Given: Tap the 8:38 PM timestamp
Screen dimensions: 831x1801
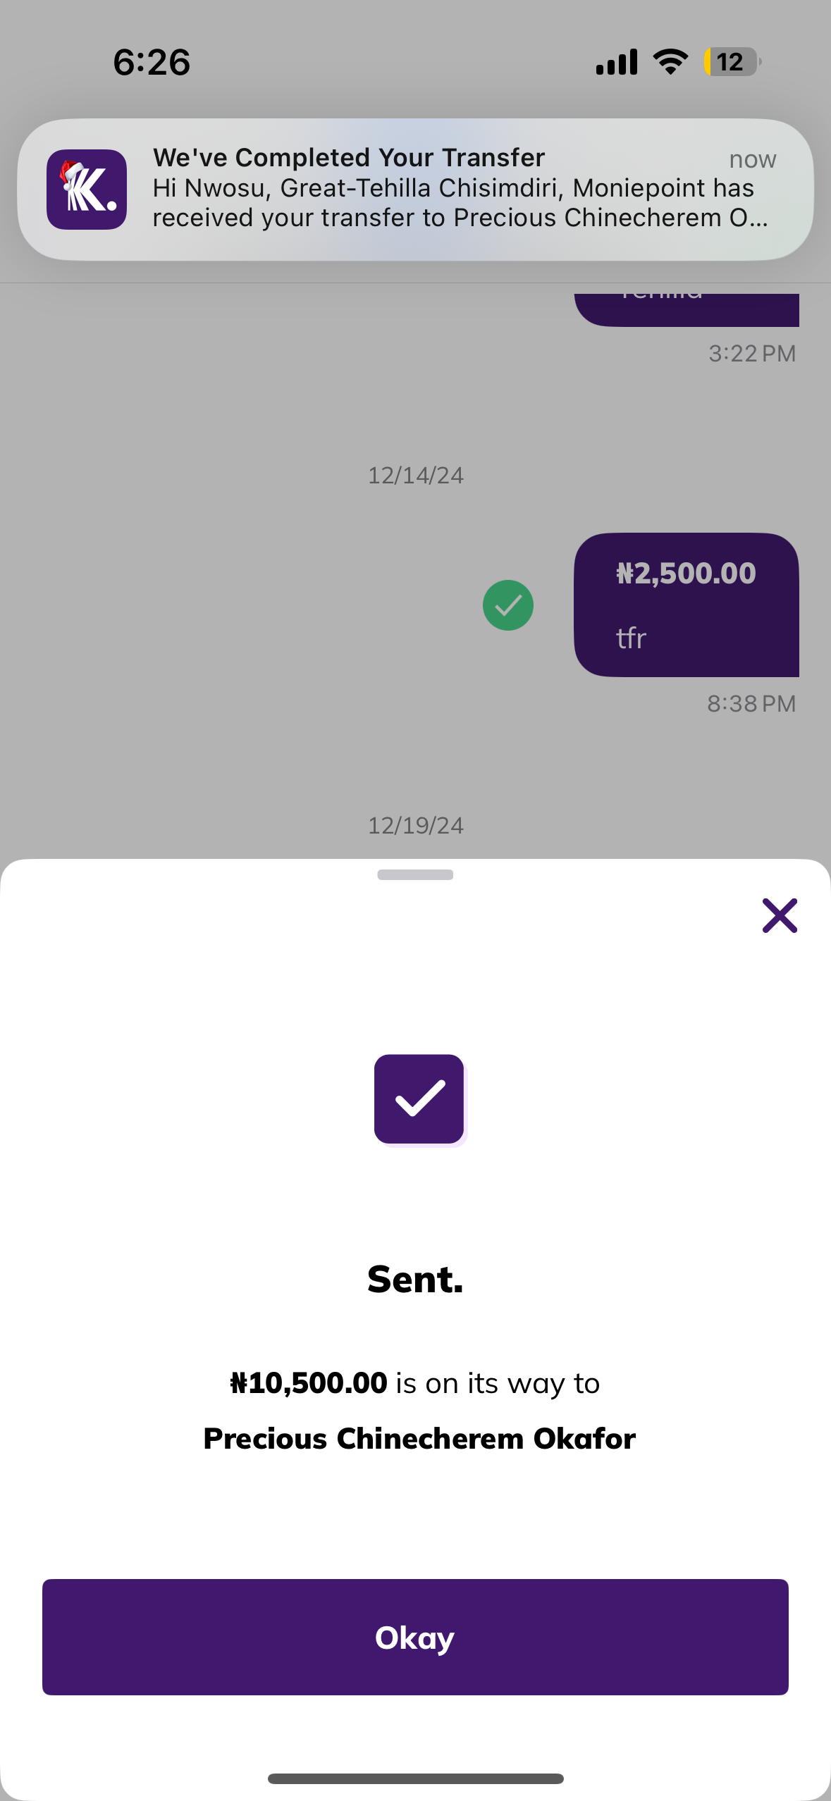Looking at the screenshot, I should point(751,703).
